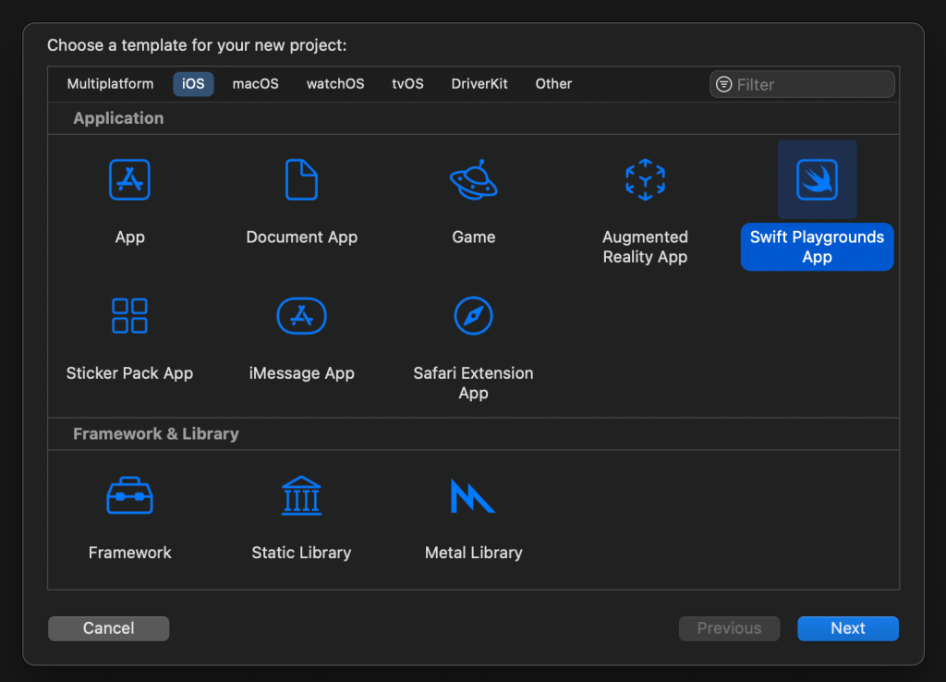Select the DriverKit tab
The width and height of the screenshot is (946, 682).
click(x=479, y=84)
